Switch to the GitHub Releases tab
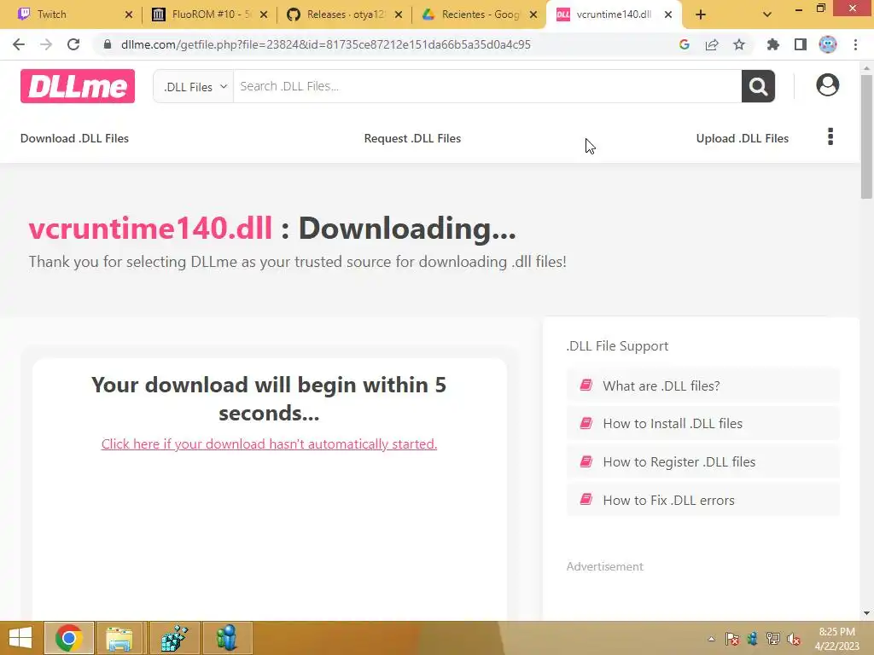The image size is (874, 655). click(x=338, y=14)
